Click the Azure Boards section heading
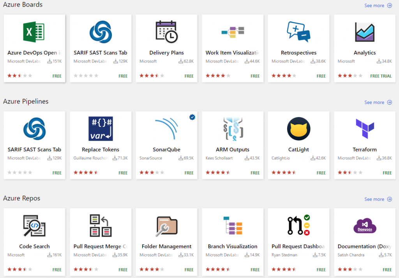The width and height of the screenshot is (399, 278). click(x=23, y=5)
